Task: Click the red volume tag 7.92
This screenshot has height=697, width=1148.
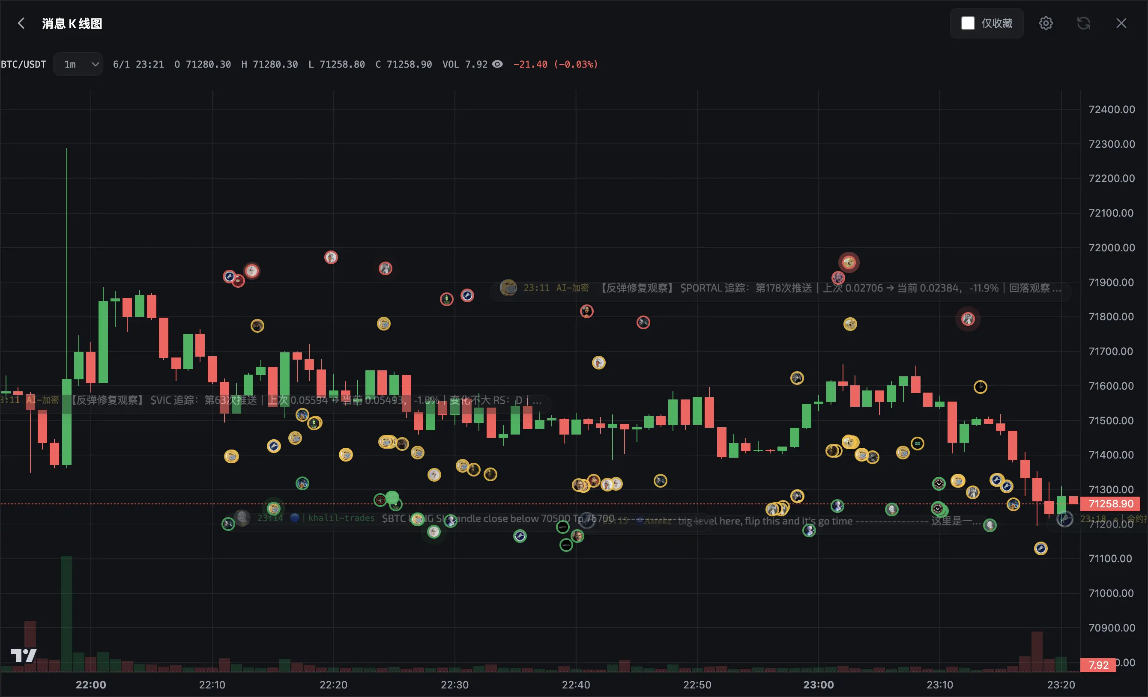Action: pos(1098,665)
